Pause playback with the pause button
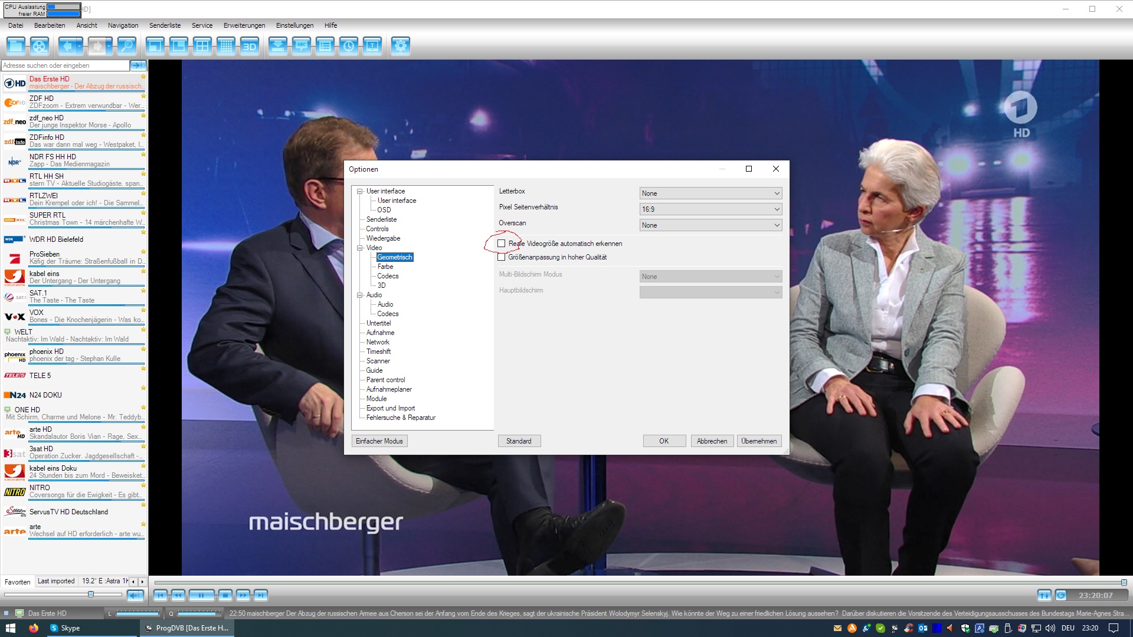 coord(201,595)
